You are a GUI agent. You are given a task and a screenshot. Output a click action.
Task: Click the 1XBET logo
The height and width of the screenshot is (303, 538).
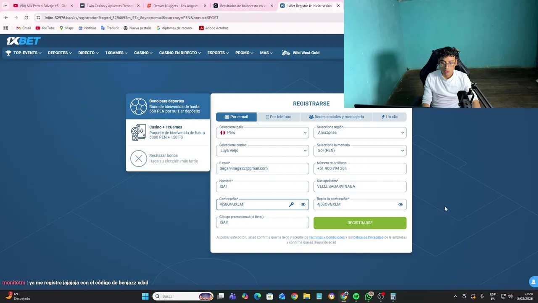tap(24, 41)
